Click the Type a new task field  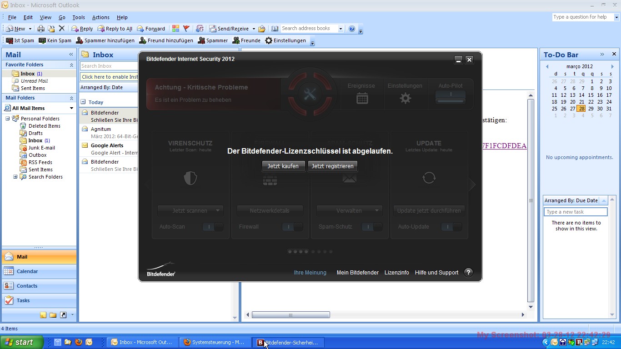click(x=576, y=212)
